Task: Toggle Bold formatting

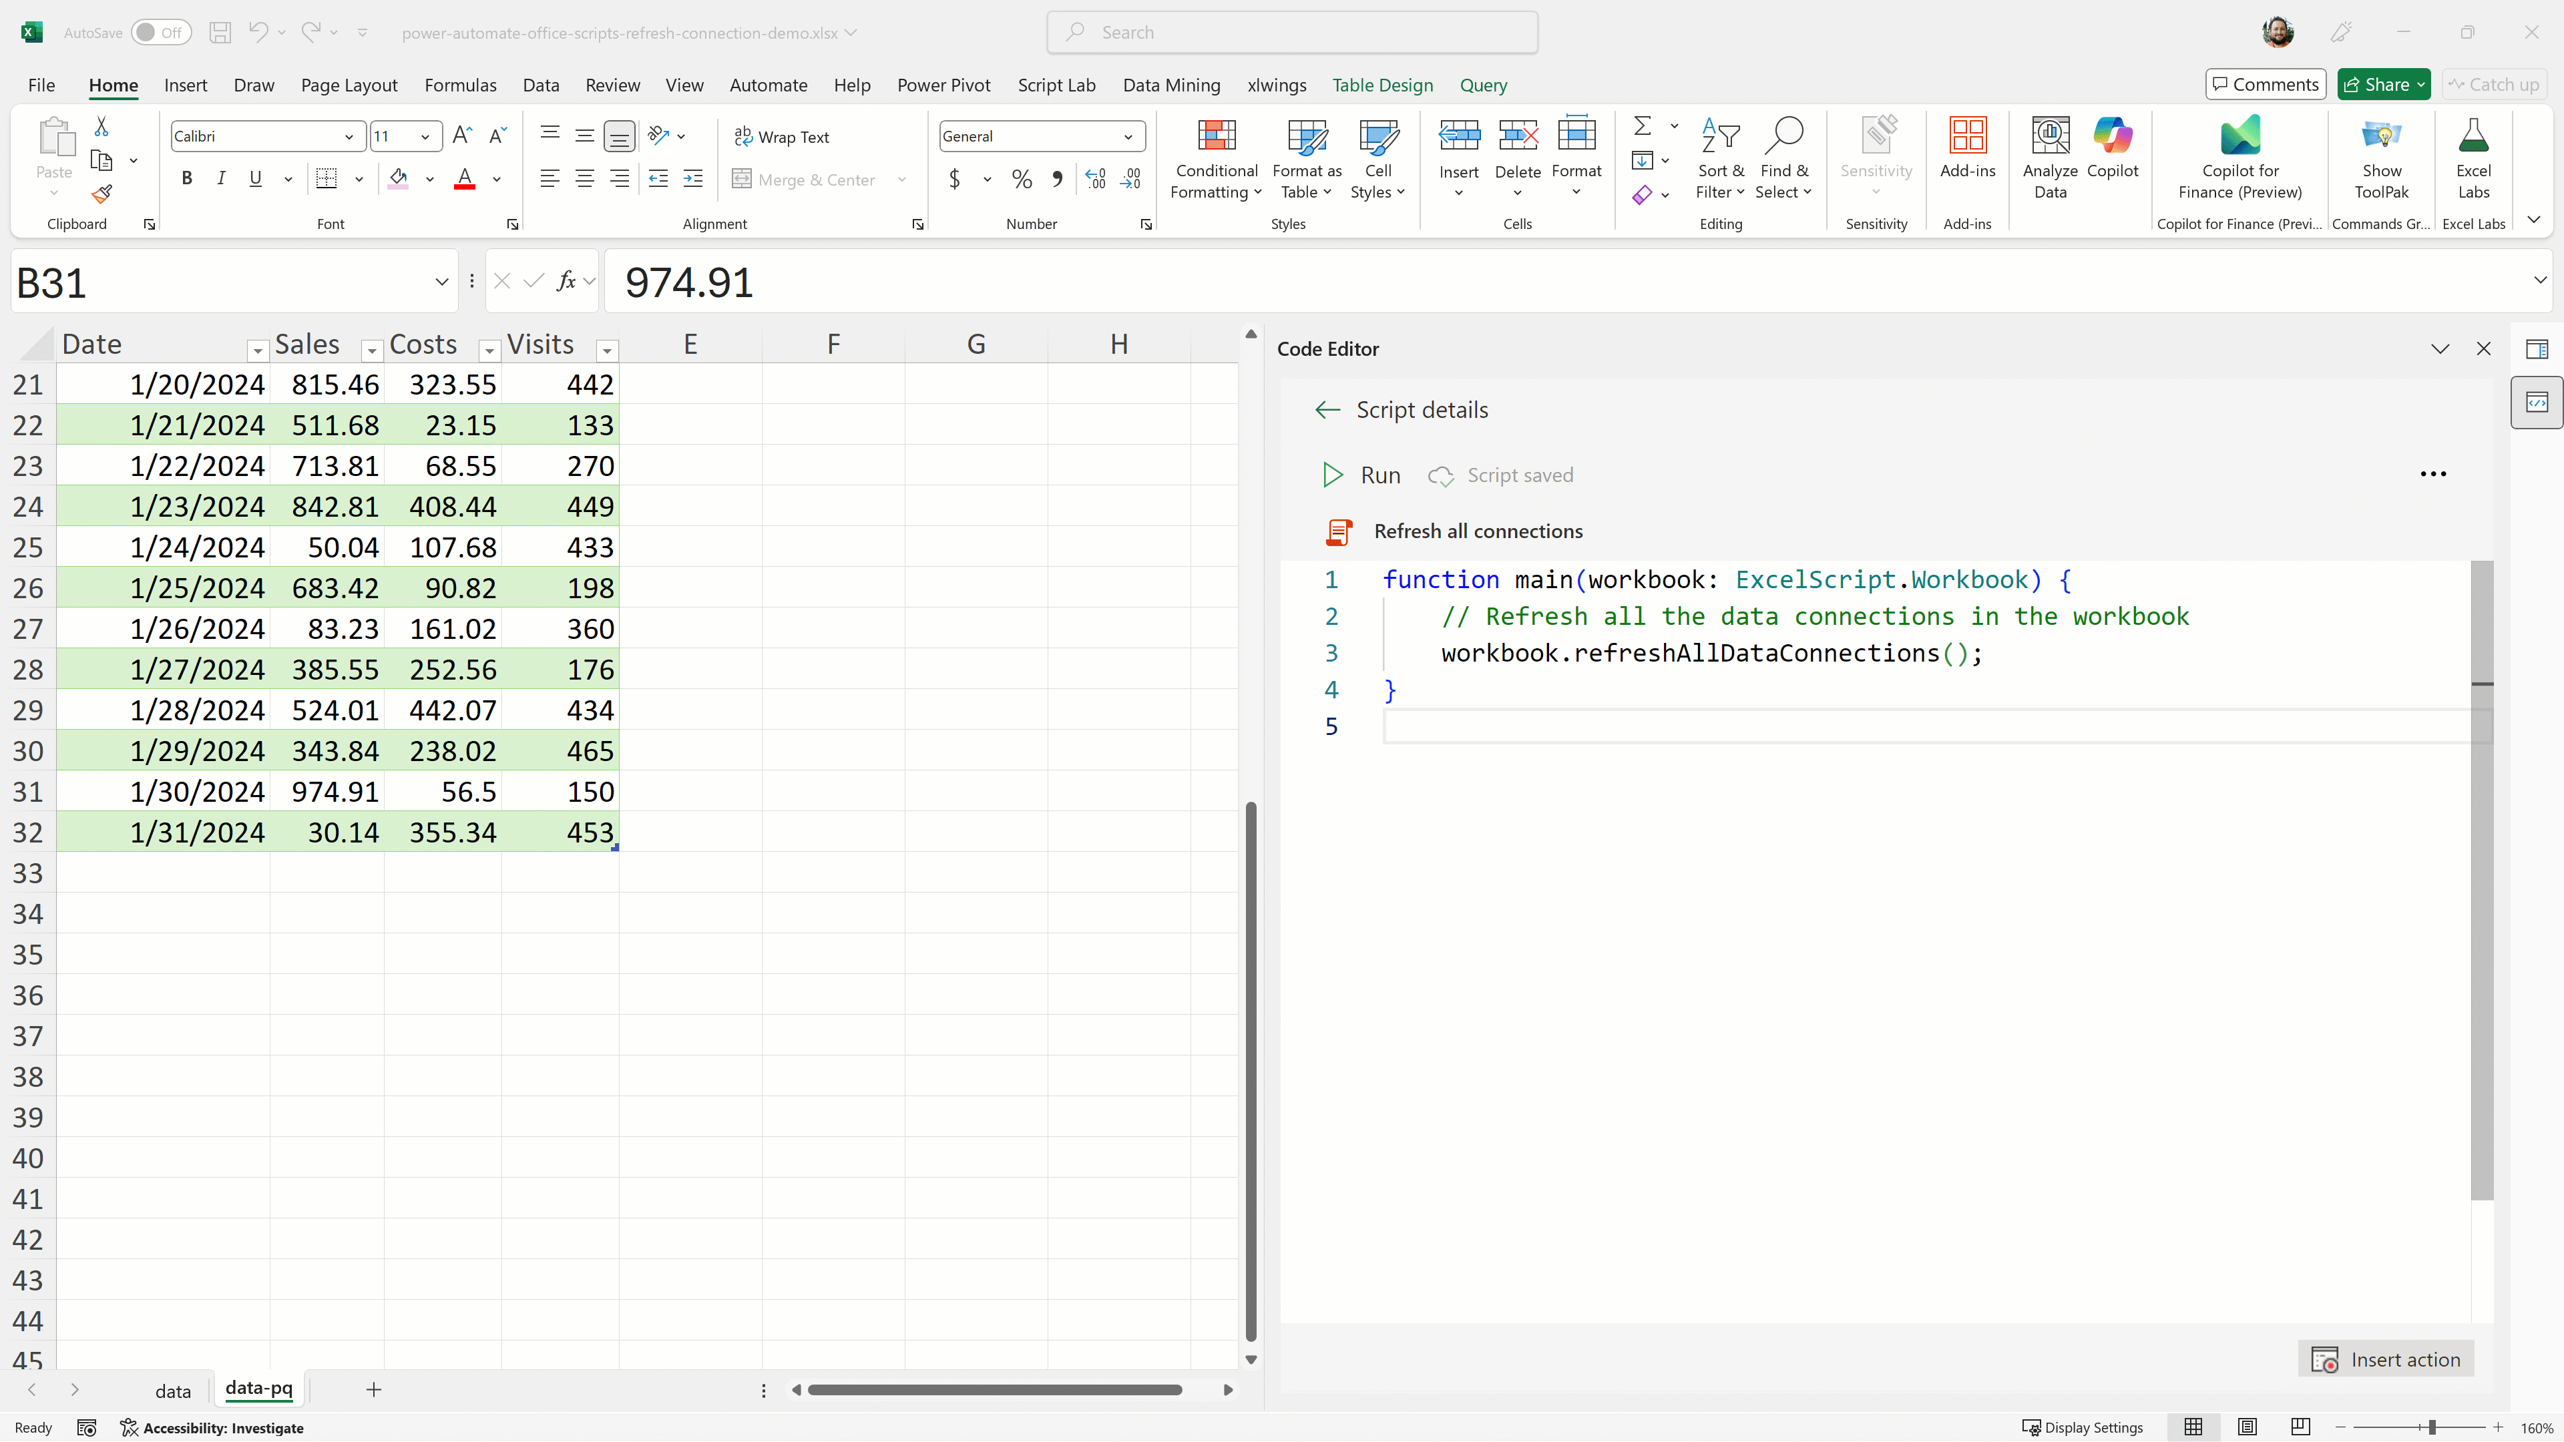Action: point(186,179)
